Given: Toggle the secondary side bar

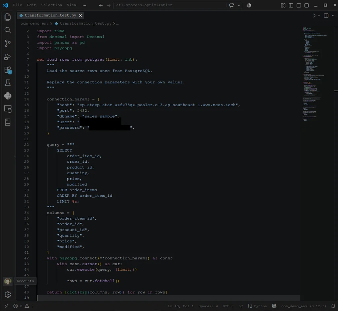Looking at the screenshot, I should coord(306,5).
